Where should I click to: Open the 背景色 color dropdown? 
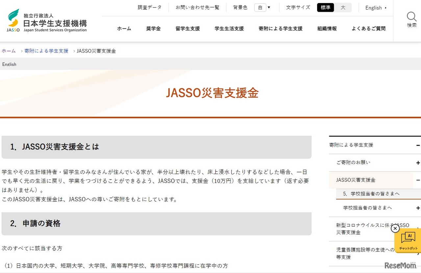coord(269,7)
